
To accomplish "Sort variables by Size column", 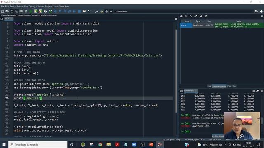I will coord(209,21).
